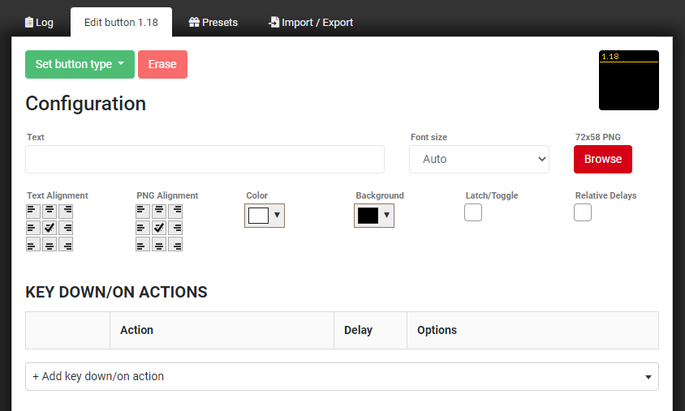The height and width of the screenshot is (411, 685).
Task: Switch to the Presets tab
Action: (213, 23)
